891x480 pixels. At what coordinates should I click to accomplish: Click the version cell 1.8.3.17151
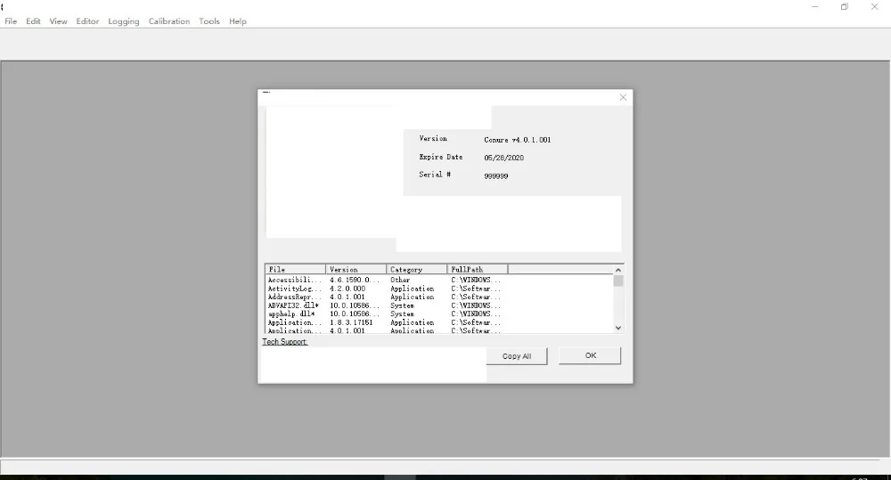coord(351,322)
